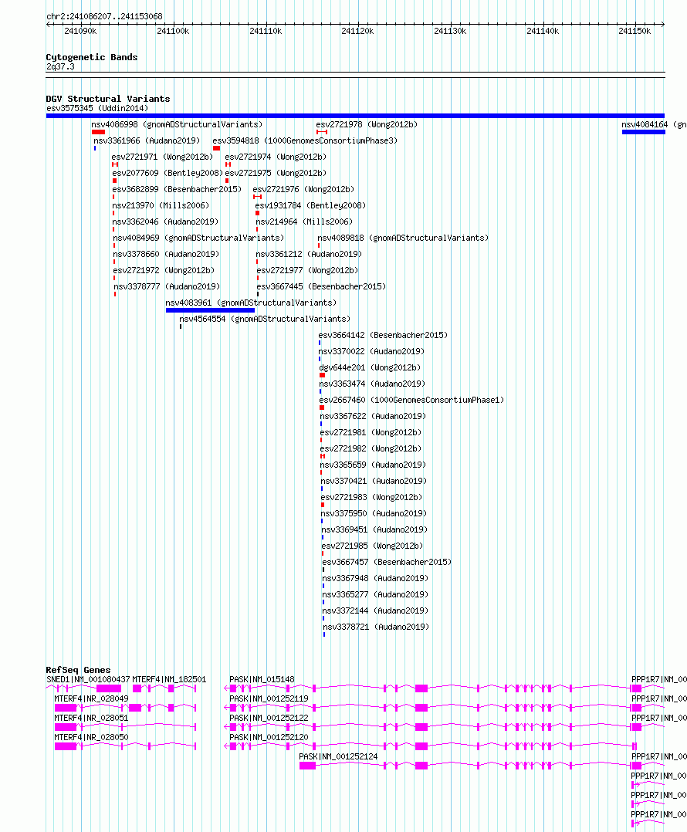The width and height of the screenshot is (687, 832).
Task: Select nsv3367948 (Audano2019) variant
Action: (375, 578)
